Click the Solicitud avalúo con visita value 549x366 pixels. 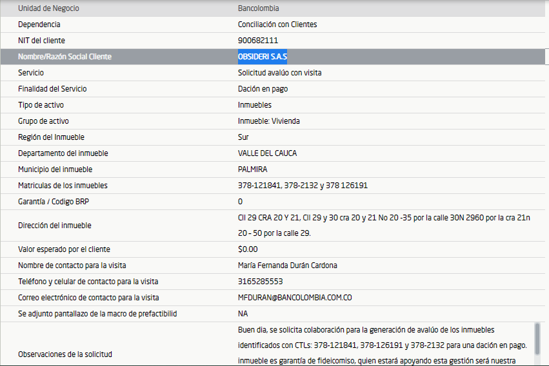coord(279,73)
